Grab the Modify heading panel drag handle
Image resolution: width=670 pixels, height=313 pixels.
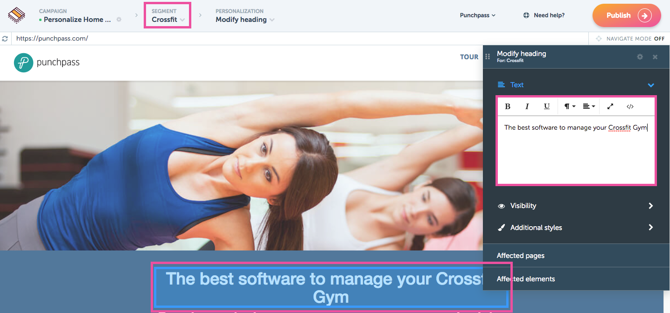tap(488, 56)
